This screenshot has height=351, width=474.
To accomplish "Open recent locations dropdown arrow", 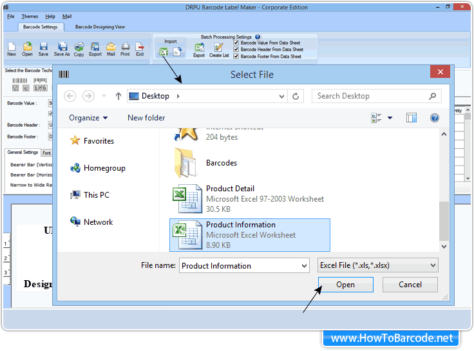I will coord(104,96).
